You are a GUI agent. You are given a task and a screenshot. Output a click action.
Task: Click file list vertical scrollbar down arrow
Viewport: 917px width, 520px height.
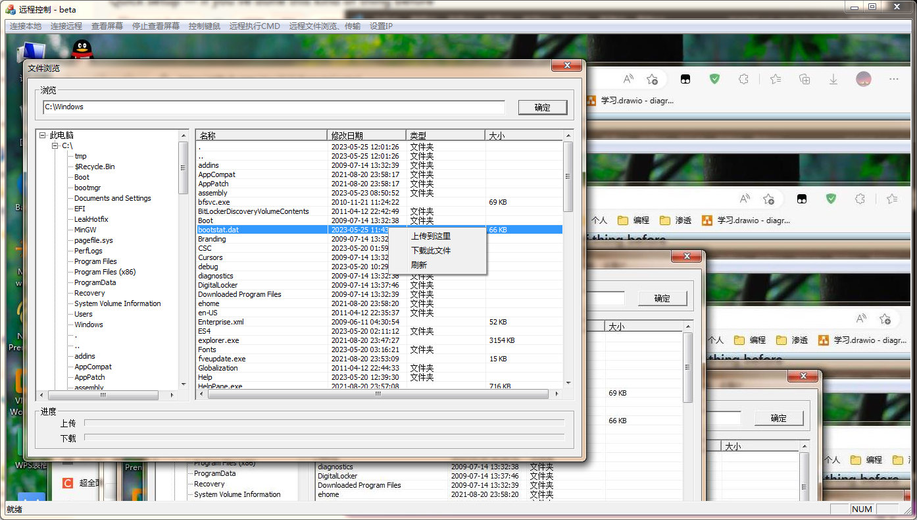pyautogui.click(x=568, y=383)
